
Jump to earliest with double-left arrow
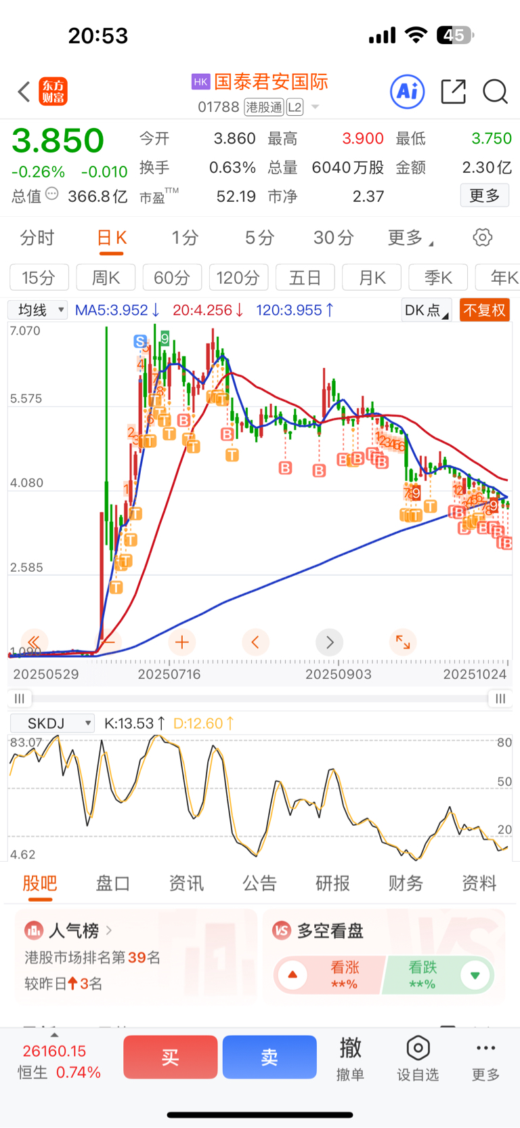point(33,642)
